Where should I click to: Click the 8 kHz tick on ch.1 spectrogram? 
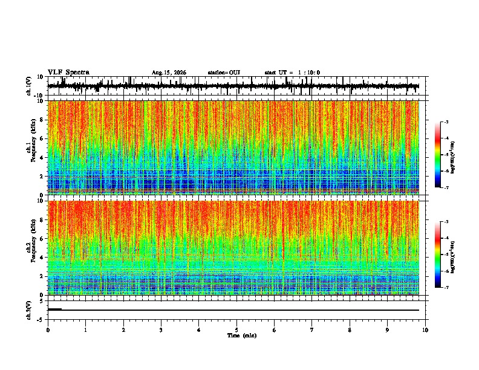coord(42,120)
